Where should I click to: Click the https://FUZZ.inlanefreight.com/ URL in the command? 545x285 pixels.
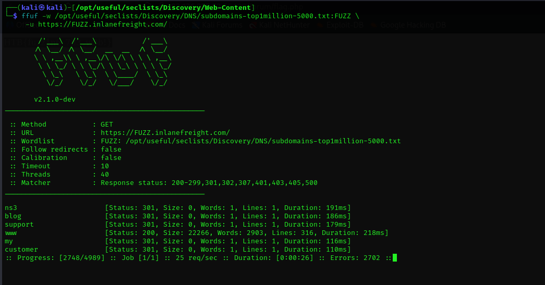pyautogui.click(x=102, y=24)
